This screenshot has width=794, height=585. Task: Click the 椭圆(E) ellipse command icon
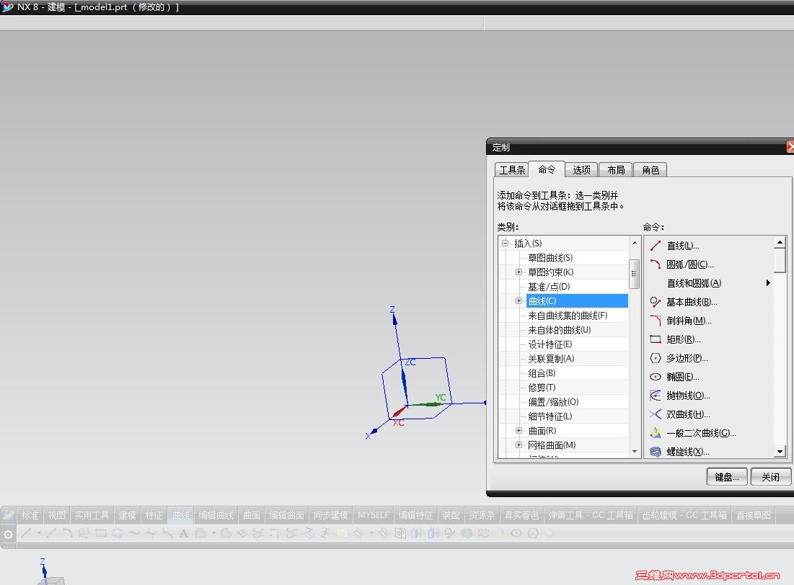pos(656,377)
